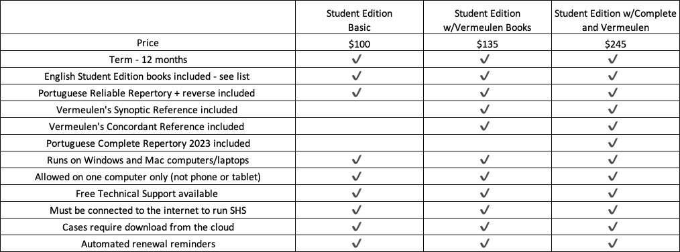Screen dimensions: 680x252
Task: Select Allowed on one computer only label
Action: coord(148,177)
